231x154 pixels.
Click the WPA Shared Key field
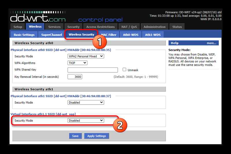93,70
